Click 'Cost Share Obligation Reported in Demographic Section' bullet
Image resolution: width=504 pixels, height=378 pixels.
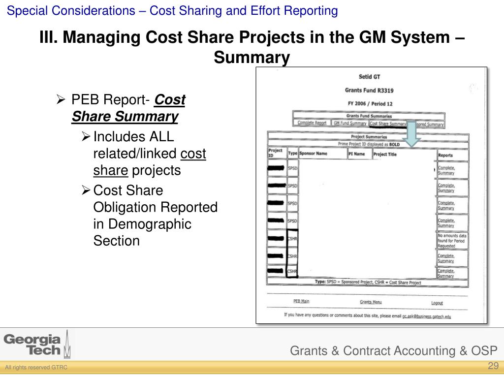pyautogui.click(x=155, y=216)
